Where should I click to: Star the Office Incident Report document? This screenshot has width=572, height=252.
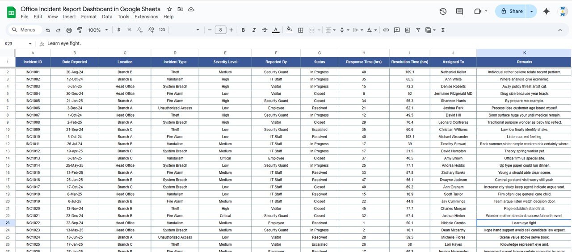click(x=169, y=9)
